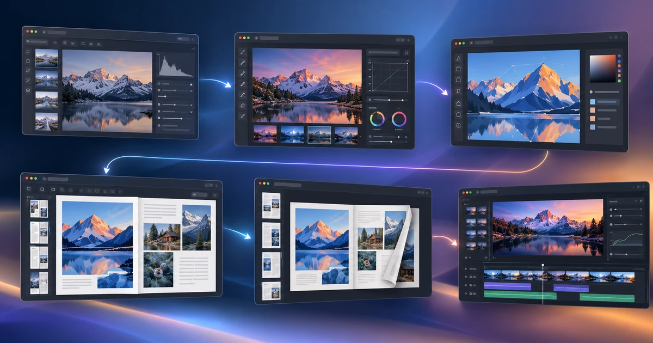Click the diagonal tone curve graph
This screenshot has height=343, width=653.
coord(390,77)
